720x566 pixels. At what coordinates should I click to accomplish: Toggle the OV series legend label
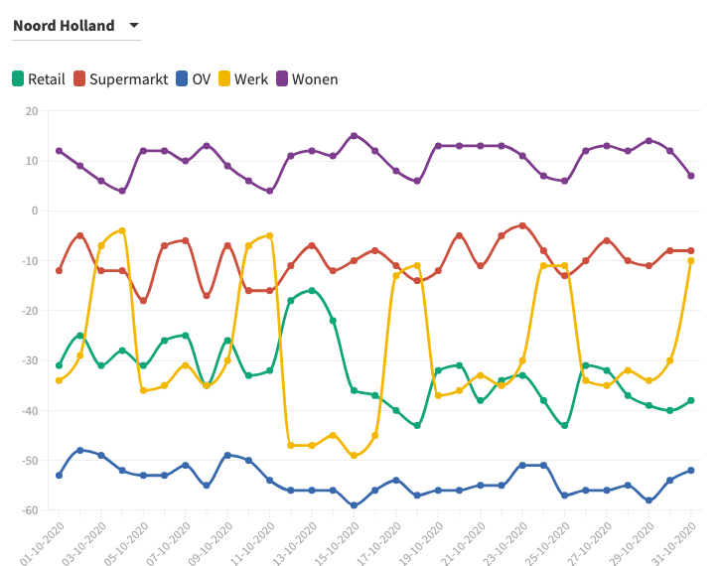coord(202,79)
